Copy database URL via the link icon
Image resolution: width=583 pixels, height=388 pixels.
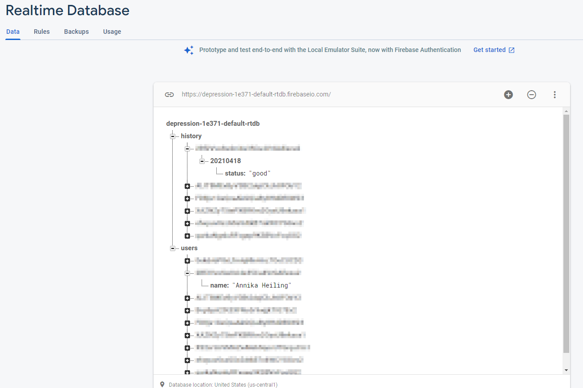[x=169, y=95]
